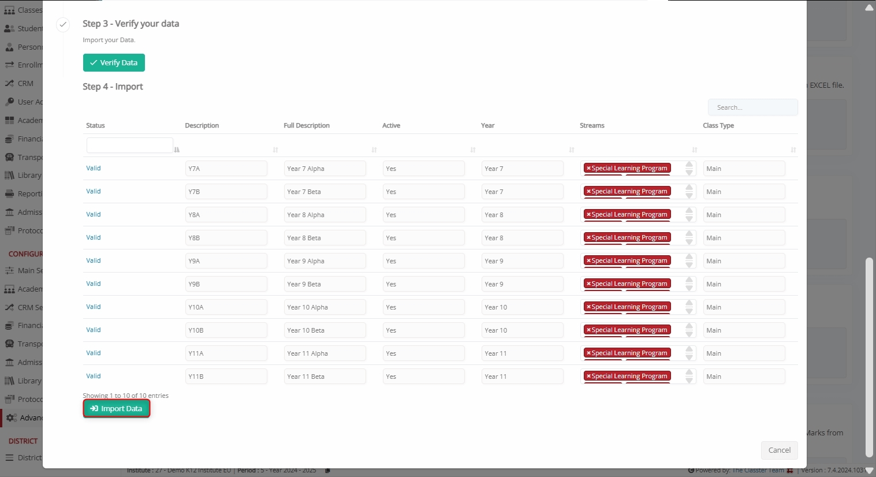The width and height of the screenshot is (876, 477).
Task: Click the page vertical scrollbar thumb
Action: click(869, 358)
